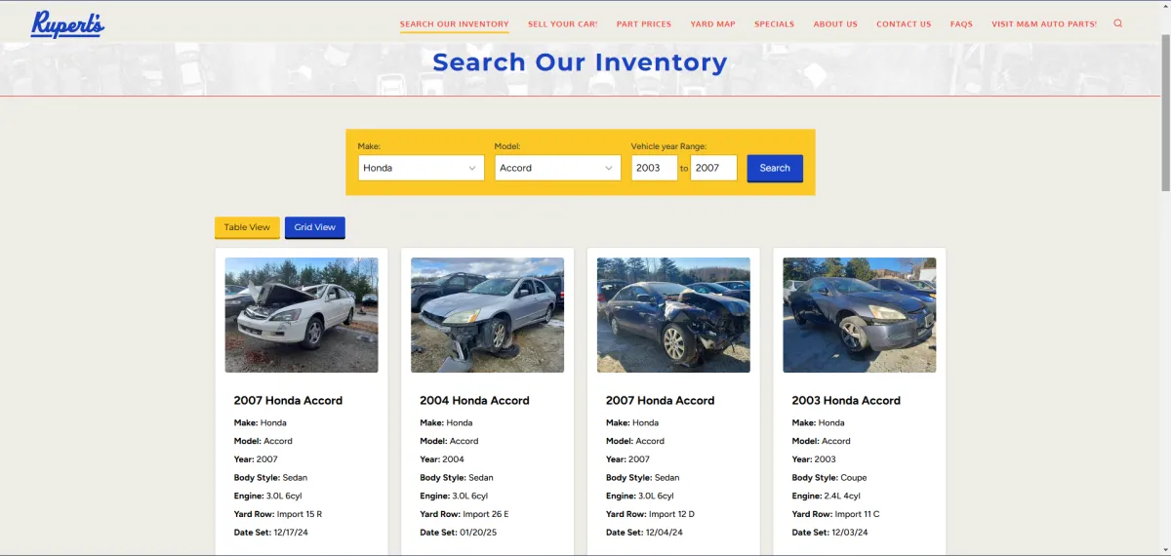Screen dimensions: 1171x556
Task: Open the Sell Your Car! menu item
Action: pyautogui.click(x=562, y=24)
